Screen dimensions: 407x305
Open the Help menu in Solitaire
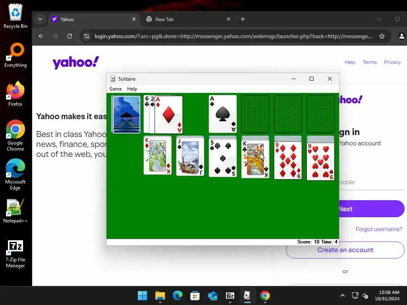[132, 89]
